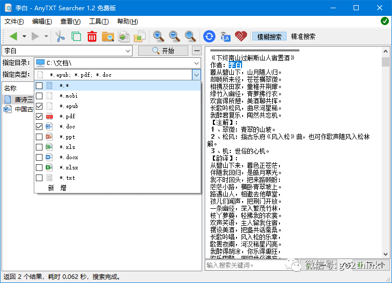The height and width of the screenshot is (283, 392).
Task: Check the *.xls checkbox
Action: [x=39, y=147]
